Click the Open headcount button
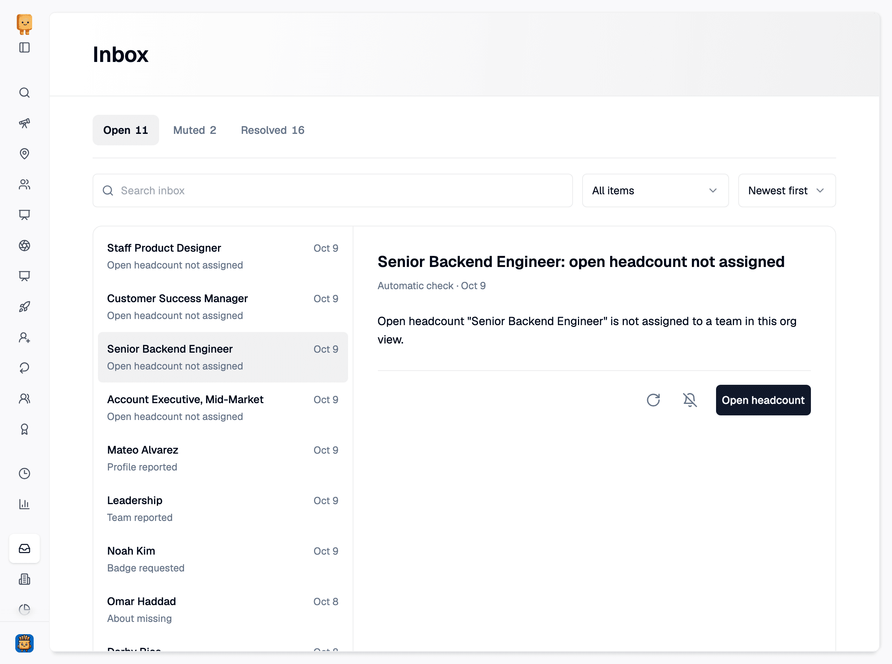 click(x=763, y=400)
